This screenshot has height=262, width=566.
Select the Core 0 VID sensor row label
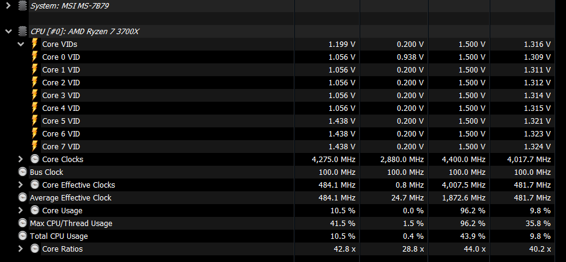coord(61,57)
